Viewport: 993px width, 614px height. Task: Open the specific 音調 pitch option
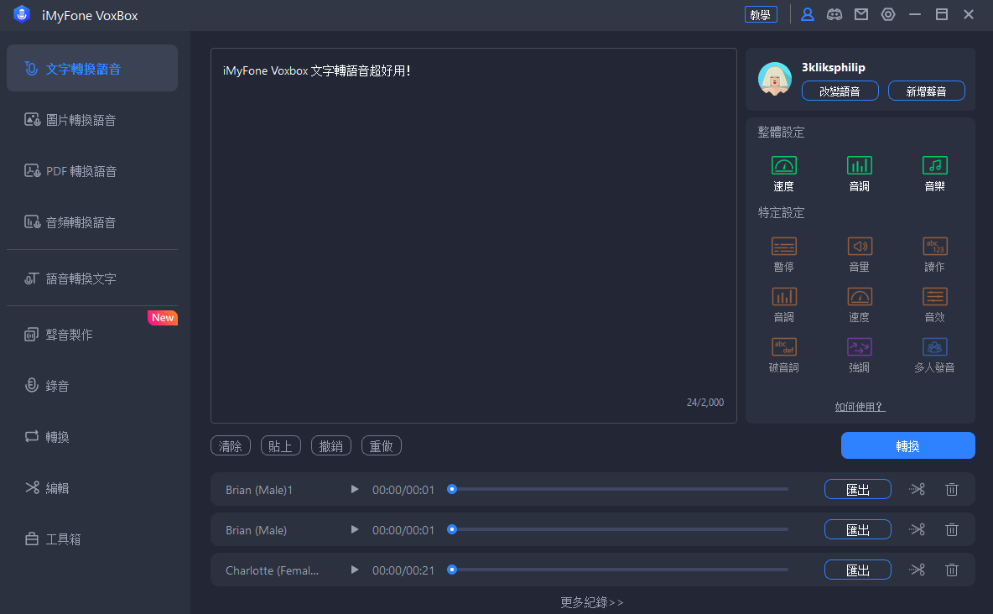783,304
